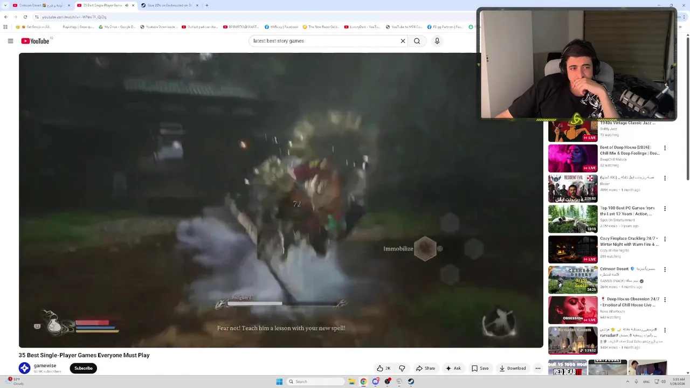Click the main video player
This screenshot has width=690, height=388.
(281, 200)
